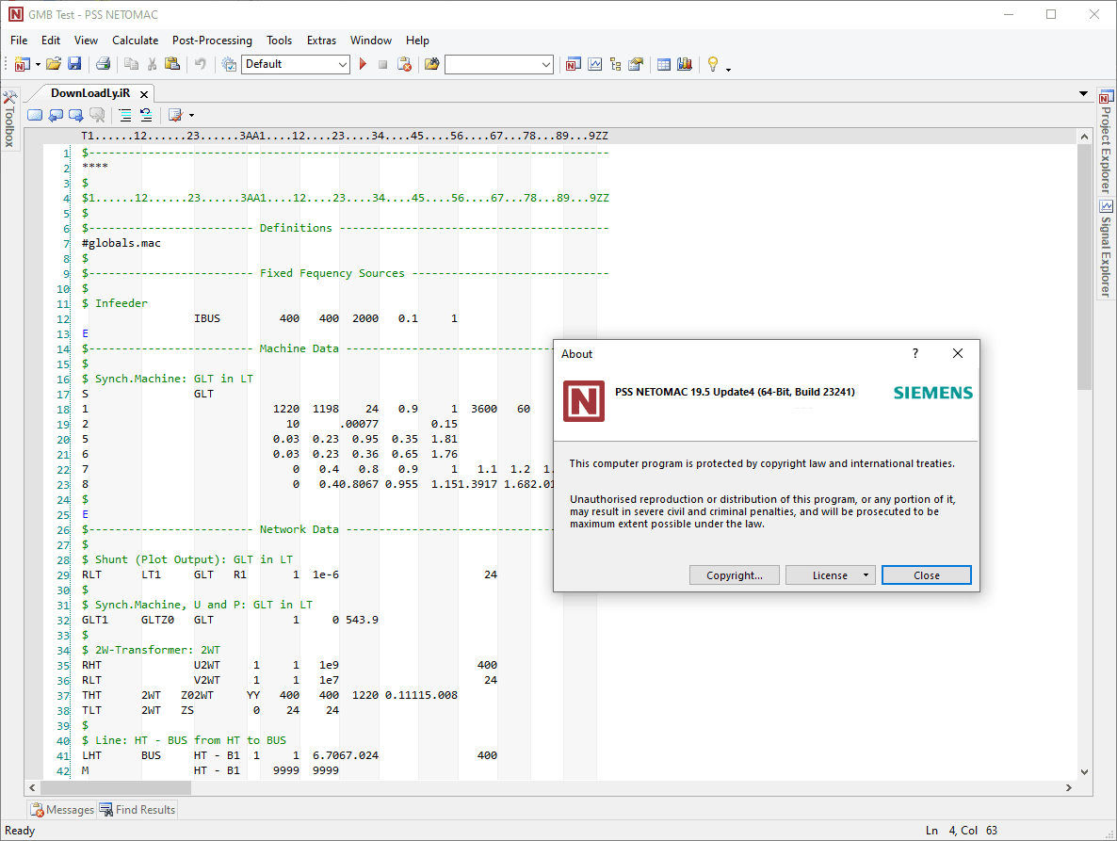Click the Copyright... button
Screen dimensions: 1117x841
pyautogui.click(x=734, y=575)
